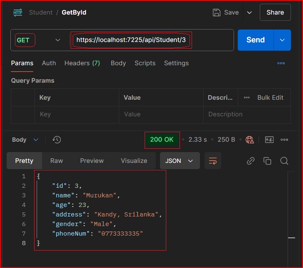Click the network globe warning icon
The height and width of the screenshot is (268, 303).
tap(250, 140)
